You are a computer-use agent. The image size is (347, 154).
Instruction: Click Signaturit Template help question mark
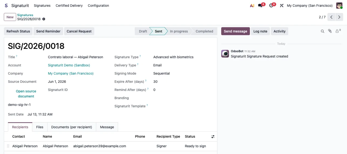click(147, 105)
